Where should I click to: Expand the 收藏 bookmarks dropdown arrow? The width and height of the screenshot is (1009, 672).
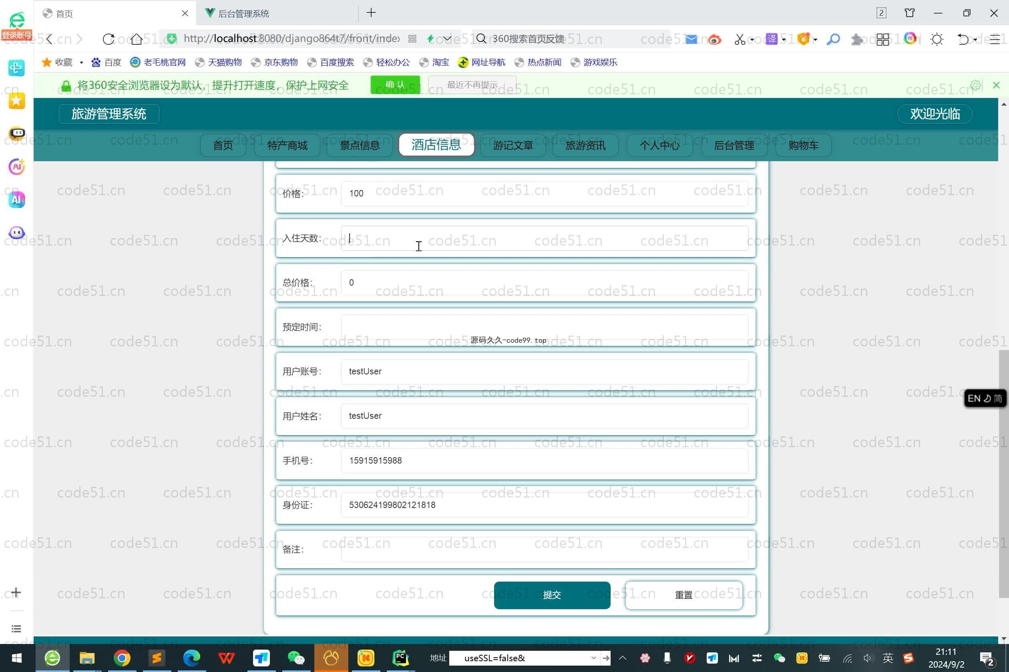81,62
